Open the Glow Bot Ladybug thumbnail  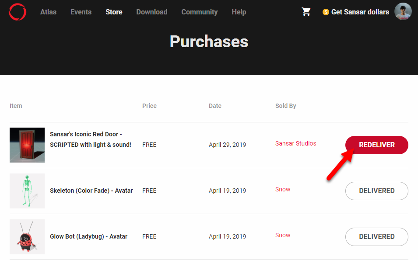click(x=27, y=236)
